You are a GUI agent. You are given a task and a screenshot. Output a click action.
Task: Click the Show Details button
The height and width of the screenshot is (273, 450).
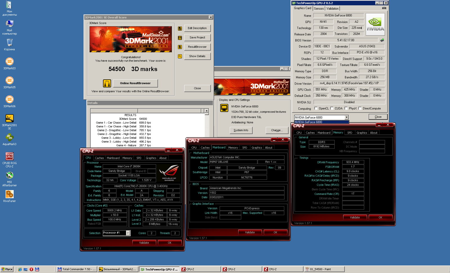tap(197, 56)
